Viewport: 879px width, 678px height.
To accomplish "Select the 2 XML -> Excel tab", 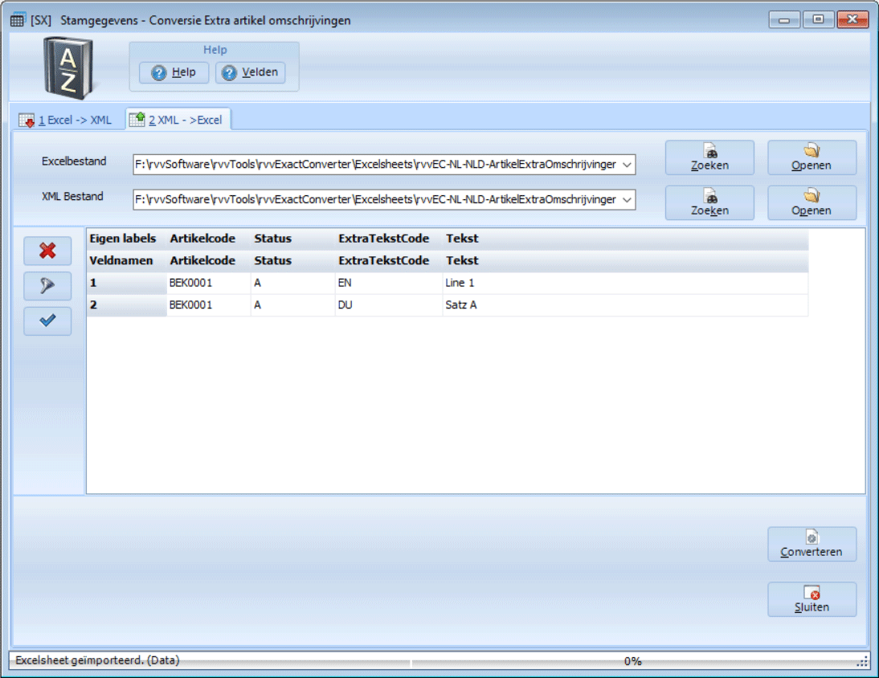I will [x=177, y=120].
